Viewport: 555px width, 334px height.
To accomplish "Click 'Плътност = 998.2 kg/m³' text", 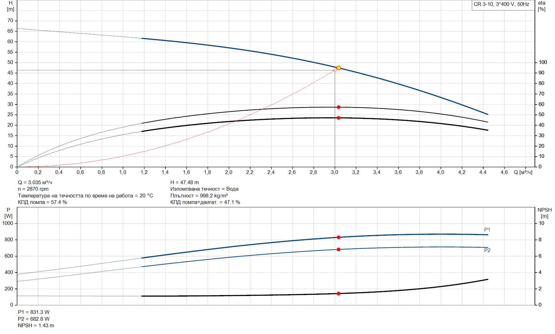I will pyautogui.click(x=199, y=196).
